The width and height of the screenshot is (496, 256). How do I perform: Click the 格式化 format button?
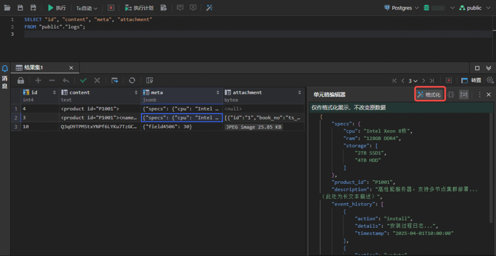pyautogui.click(x=429, y=94)
